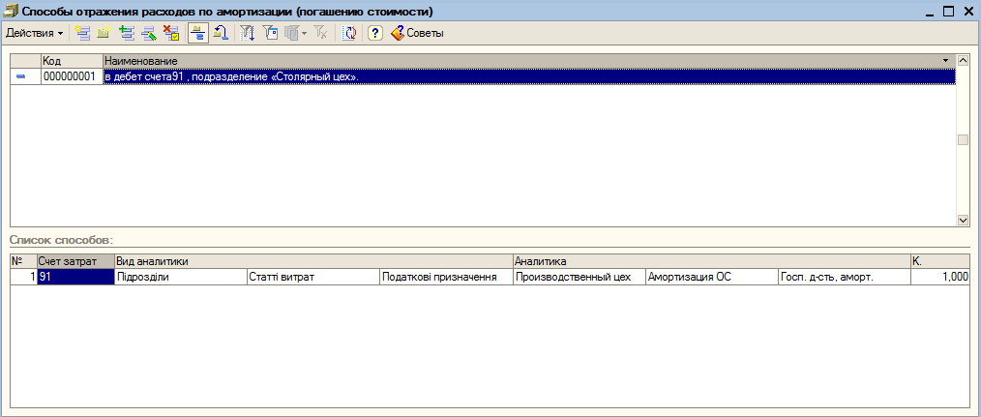Click the Mark for deletion icon
Viewport: 981px width, 417px height.
point(171,33)
